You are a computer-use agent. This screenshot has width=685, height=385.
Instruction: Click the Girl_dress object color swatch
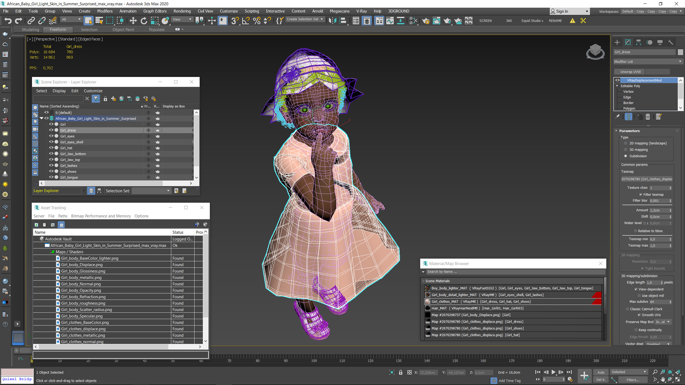pyautogui.click(x=680, y=52)
